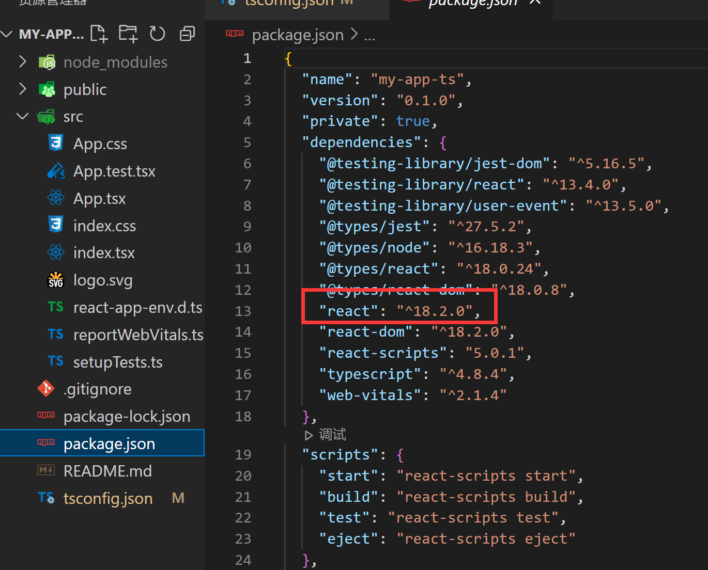Click the public folder icon
This screenshot has width=708, height=570.
click(47, 89)
